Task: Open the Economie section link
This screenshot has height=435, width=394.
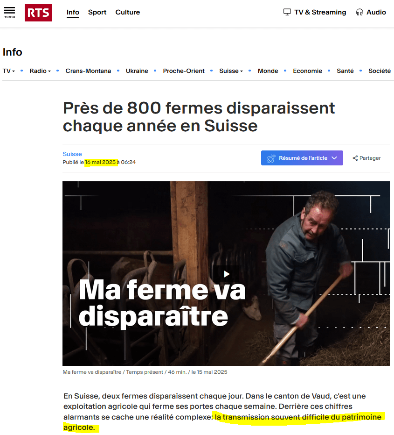Action: (x=307, y=71)
